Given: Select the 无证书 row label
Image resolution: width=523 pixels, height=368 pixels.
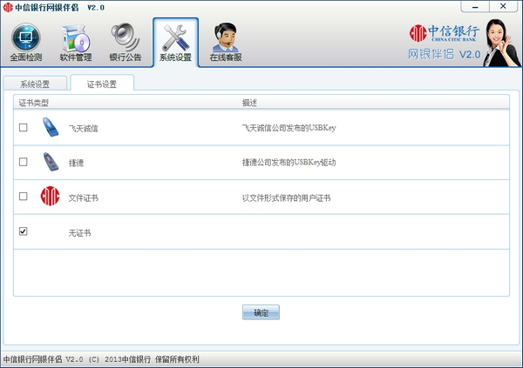Looking at the screenshot, I should pyautogui.click(x=79, y=232).
